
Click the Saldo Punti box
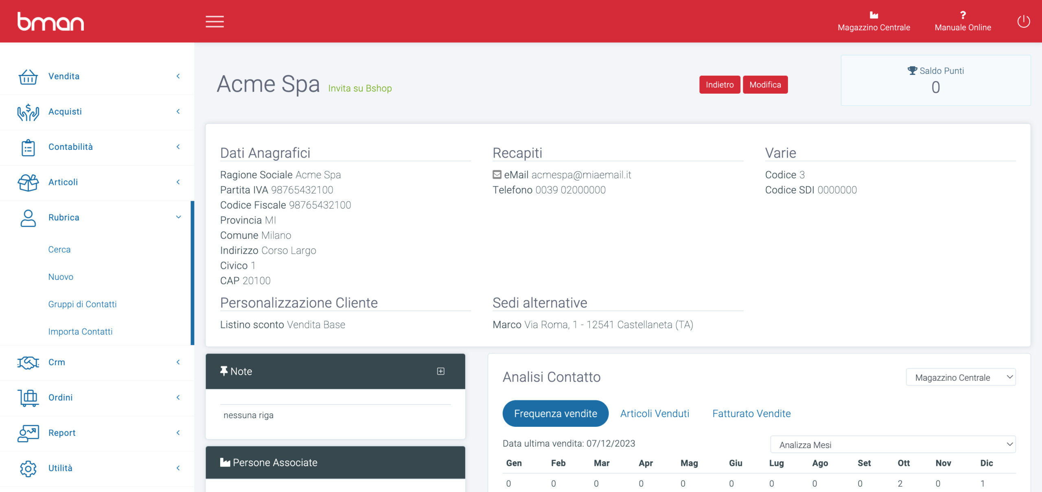pos(936,81)
